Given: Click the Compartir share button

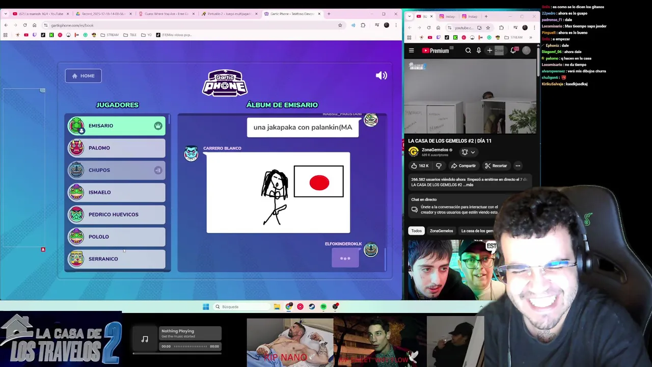Looking at the screenshot, I should [464, 166].
